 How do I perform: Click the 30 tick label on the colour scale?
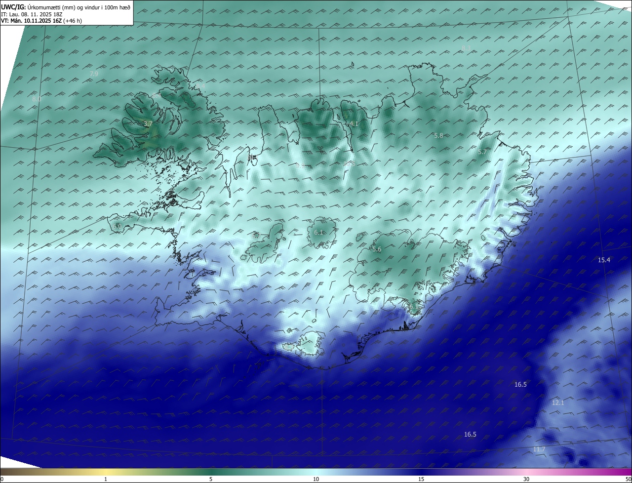[526, 479]
